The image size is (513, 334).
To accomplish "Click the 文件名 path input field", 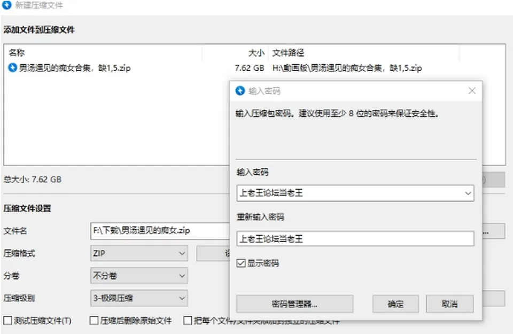I will point(160,231).
